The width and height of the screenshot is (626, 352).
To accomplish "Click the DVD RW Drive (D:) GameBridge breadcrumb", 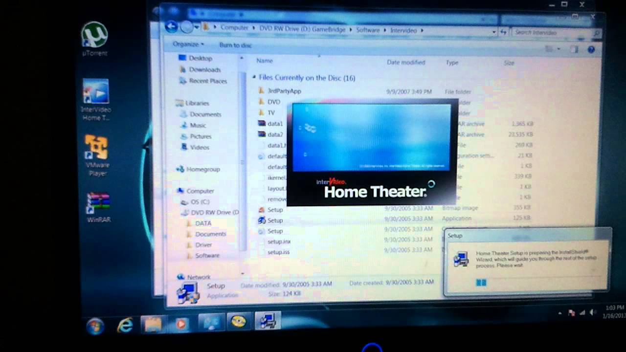I will [x=303, y=29].
